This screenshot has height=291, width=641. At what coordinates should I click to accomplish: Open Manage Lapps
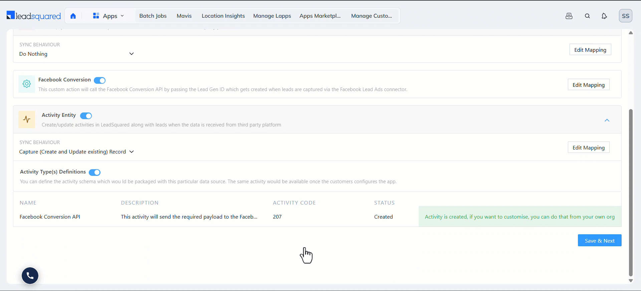(272, 16)
